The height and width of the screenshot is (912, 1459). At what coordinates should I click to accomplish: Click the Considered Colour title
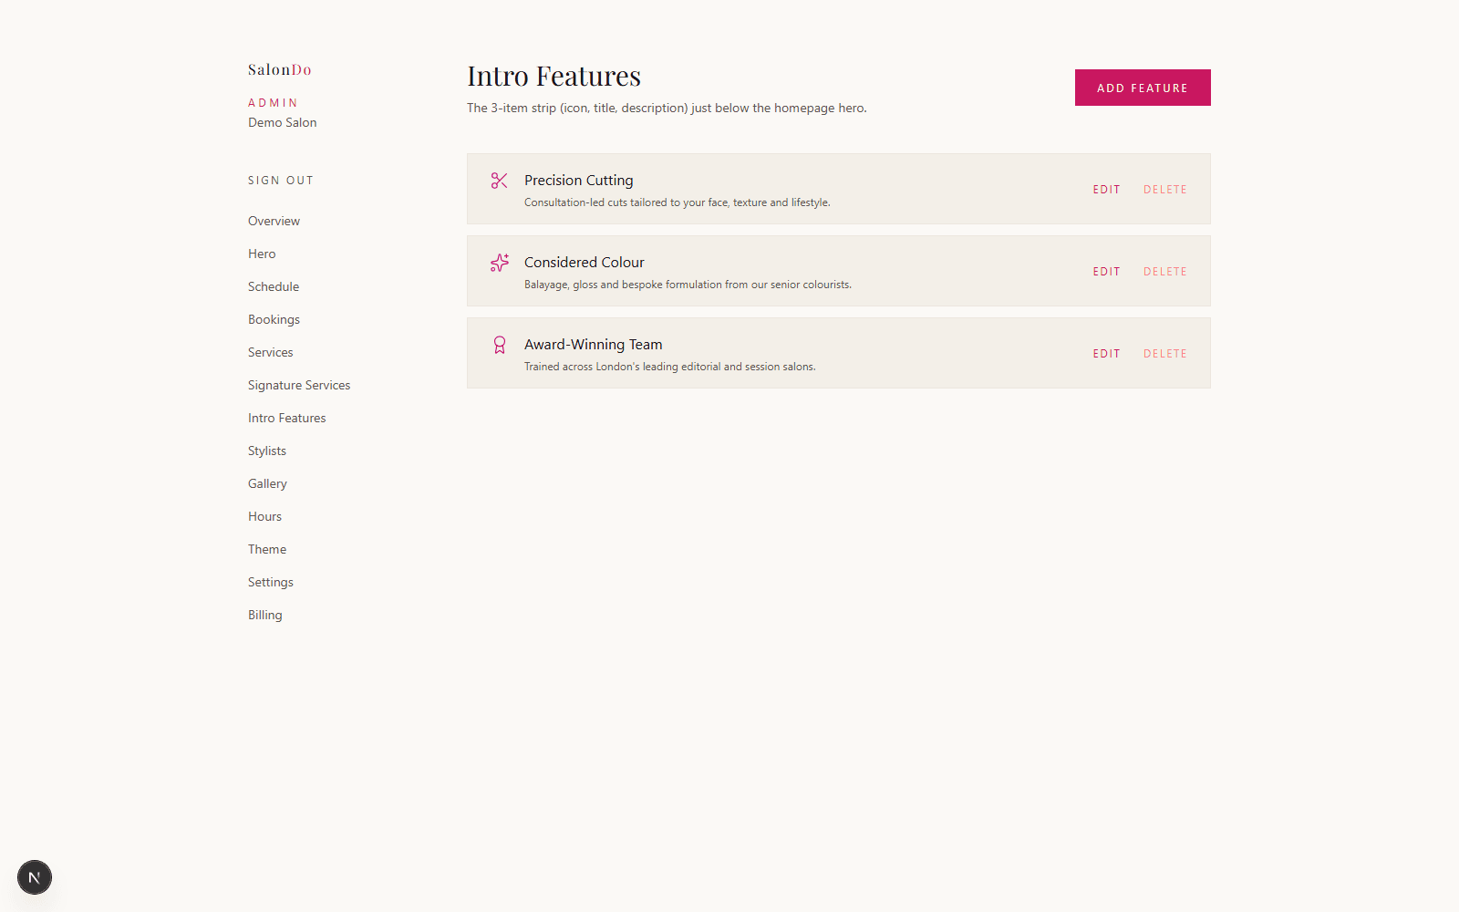[585, 263]
